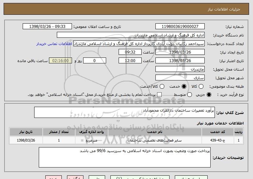Click the remaining time countdown 02:16:00
Screen dimensions: 253x179
pos(60,61)
